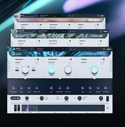The height and width of the screenshot is (127, 125).
Task: Click VORTEX save icon beside the preset arrows
Action: coord(71,49)
